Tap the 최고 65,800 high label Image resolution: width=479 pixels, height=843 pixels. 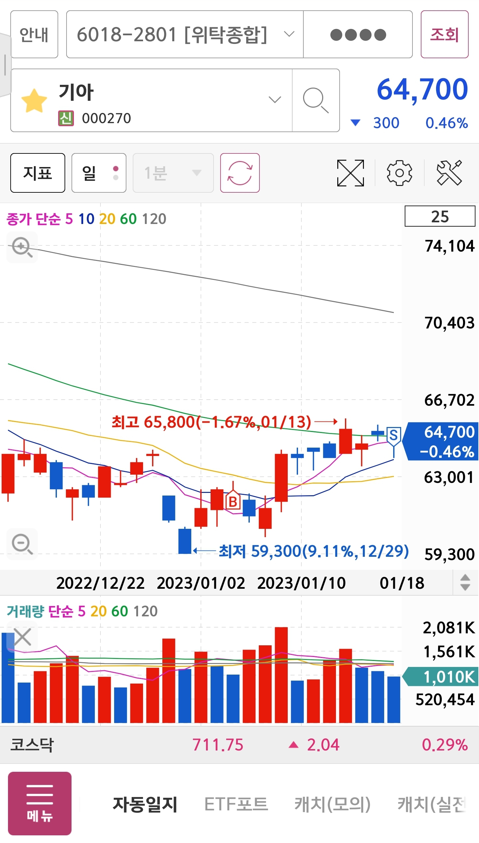click(211, 422)
